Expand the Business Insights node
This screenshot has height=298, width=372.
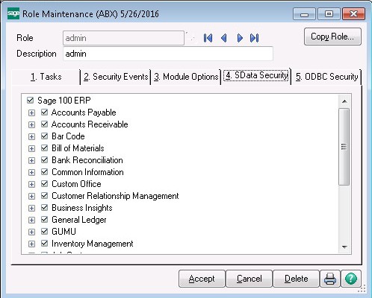pos(31,208)
